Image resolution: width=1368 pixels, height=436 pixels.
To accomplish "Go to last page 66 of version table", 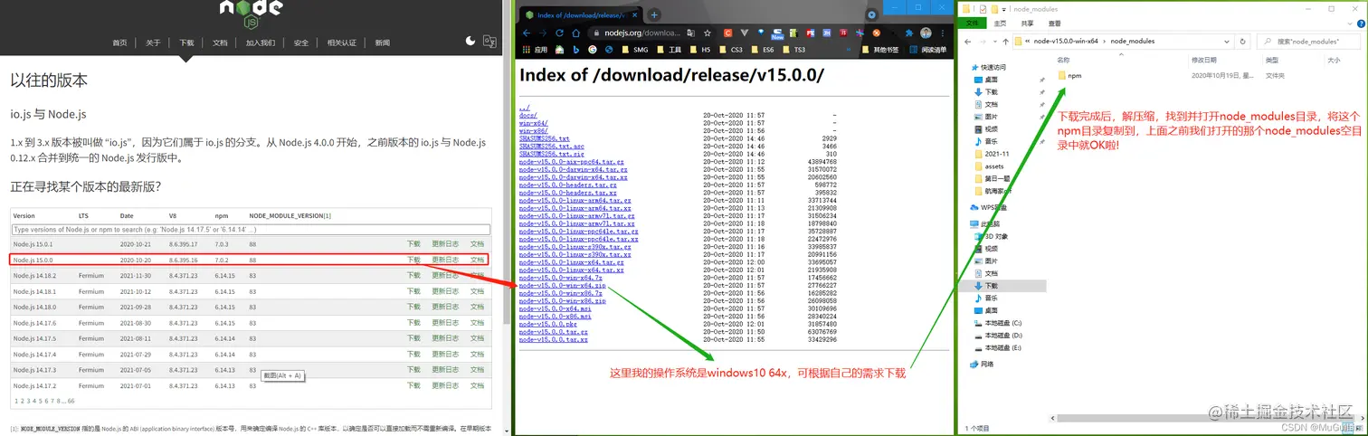I will click(x=71, y=401).
